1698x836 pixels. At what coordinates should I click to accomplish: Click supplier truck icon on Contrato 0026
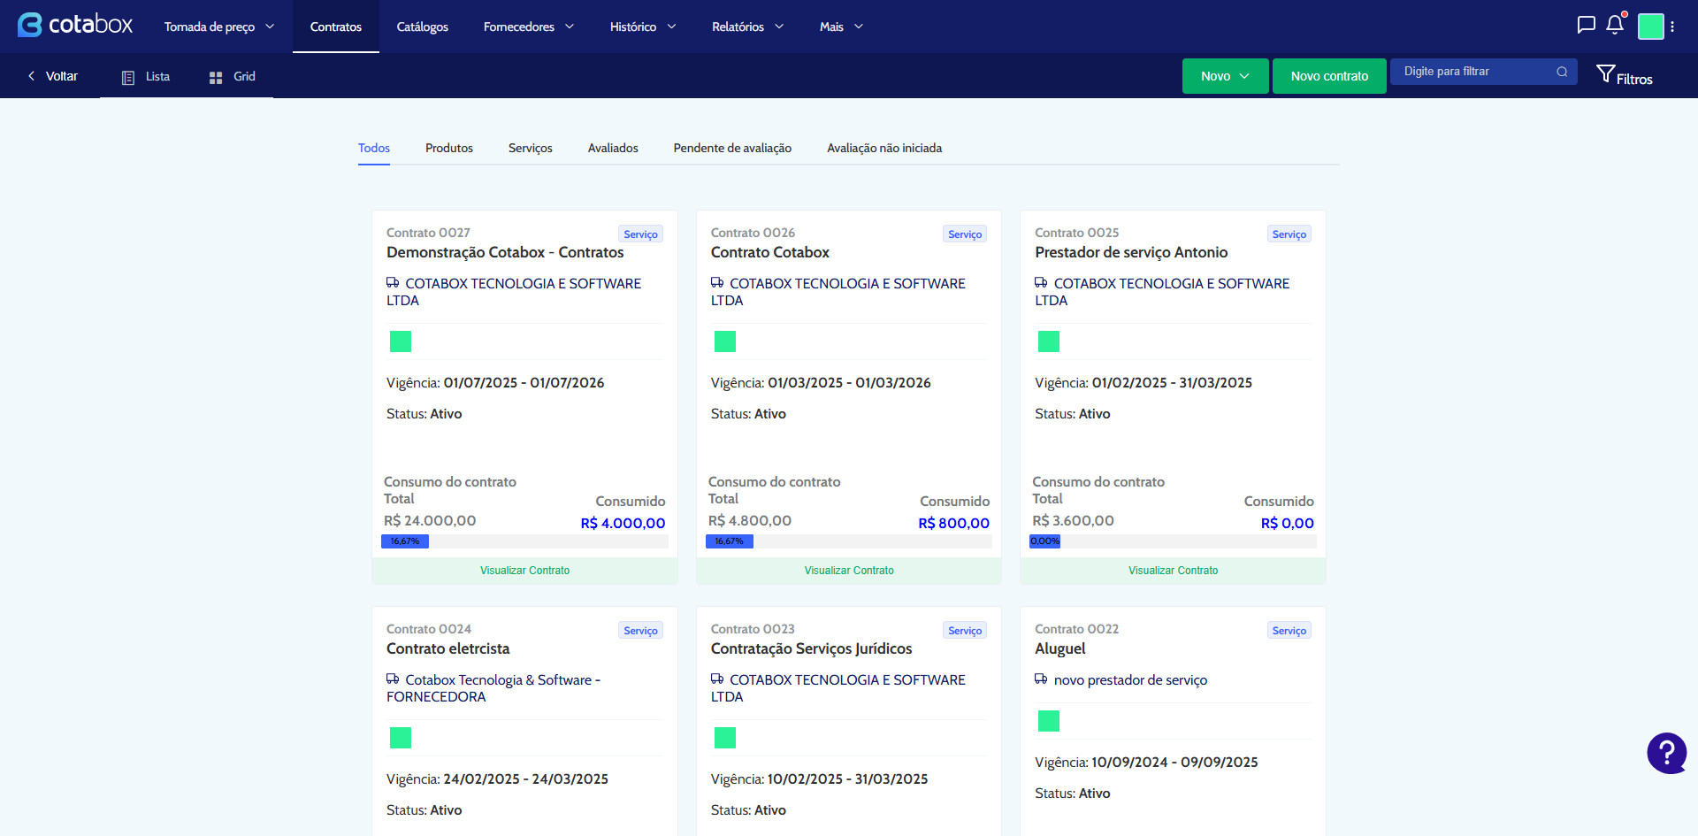[x=717, y=283]
